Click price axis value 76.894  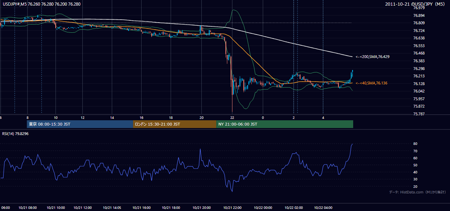point(418,15)
